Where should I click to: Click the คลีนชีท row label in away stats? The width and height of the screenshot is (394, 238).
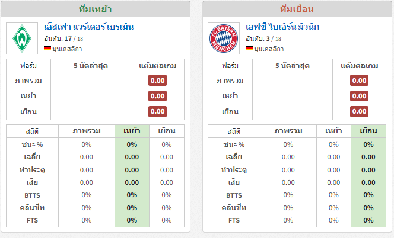234,208
